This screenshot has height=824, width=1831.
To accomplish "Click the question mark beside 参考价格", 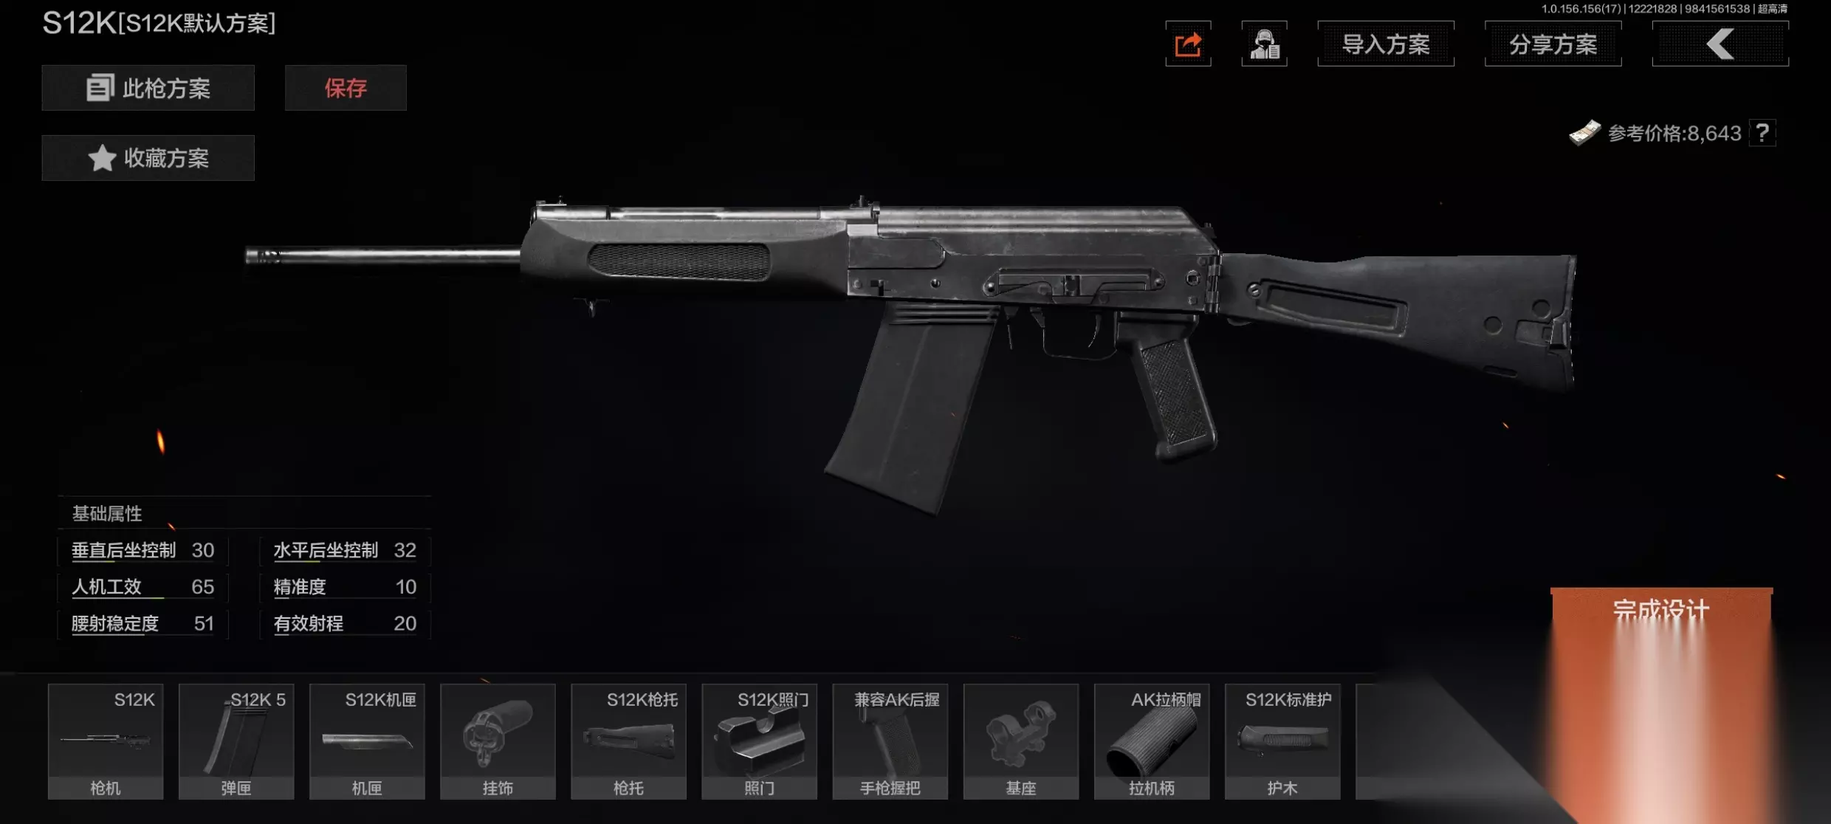I will (1762, 133).
